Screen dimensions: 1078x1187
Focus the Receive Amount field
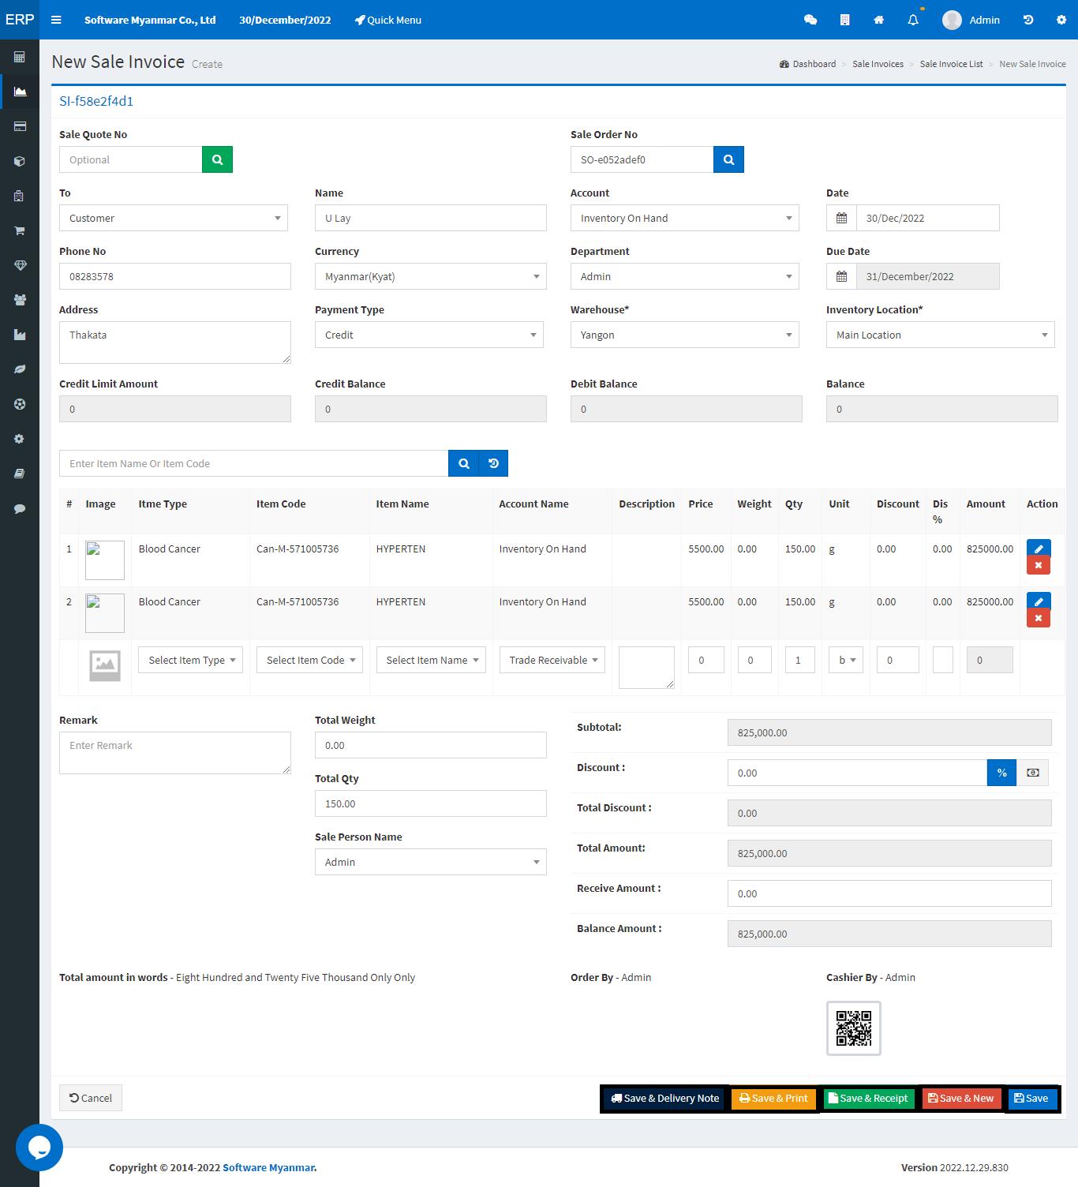pyautogui.click(x=889, y=893)
